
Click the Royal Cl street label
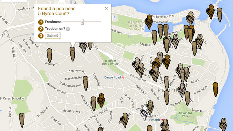145,44
